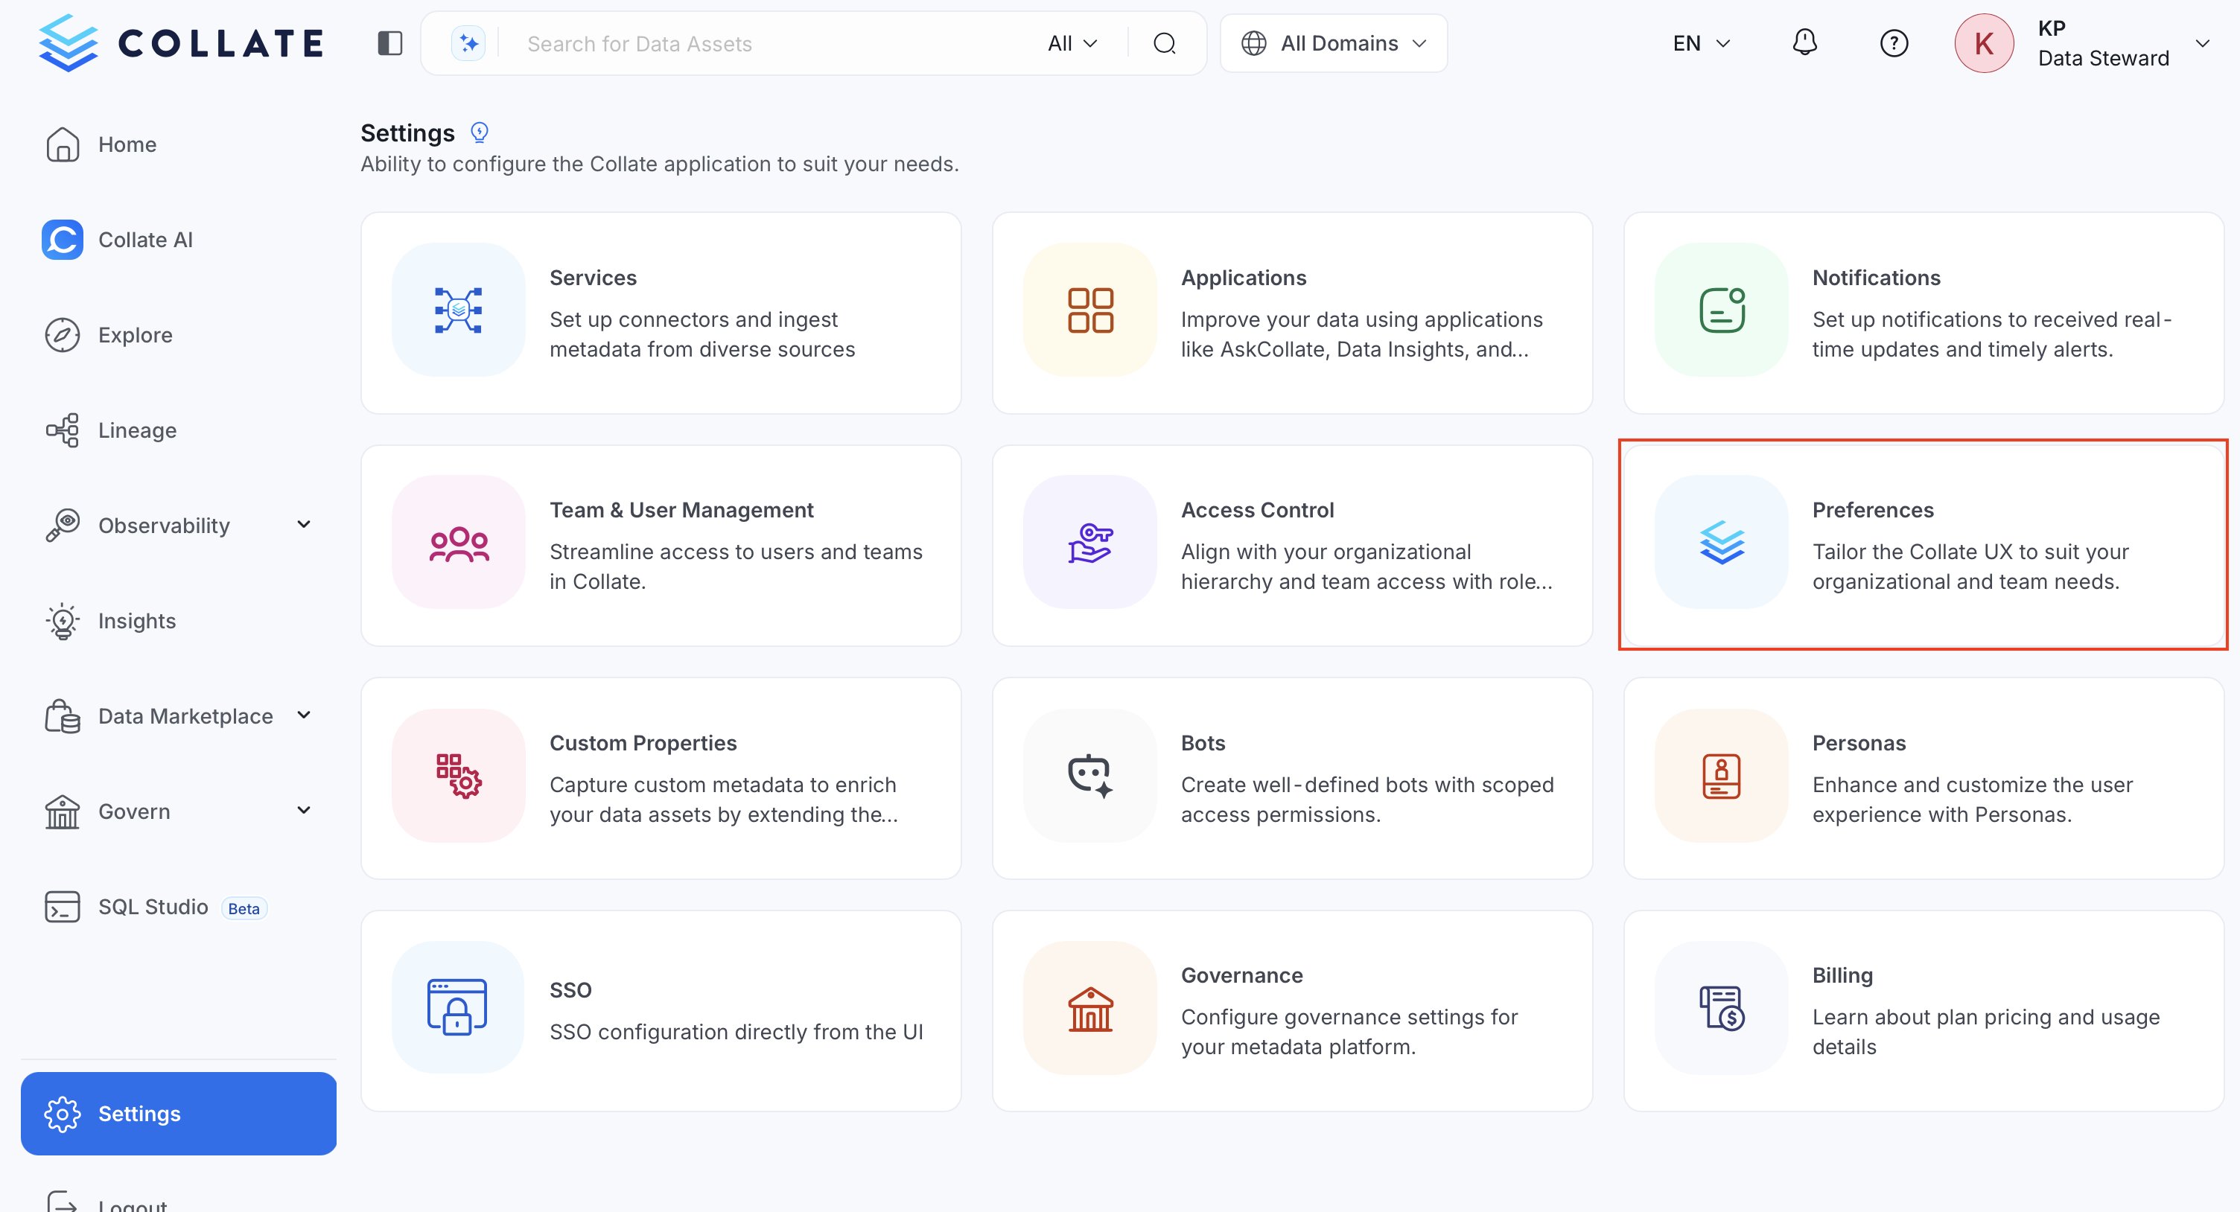Click the SSO lock window icon
The width and height of the screenshot is (2240, 1212).
pyautogui.click(x=458, y=1007)
